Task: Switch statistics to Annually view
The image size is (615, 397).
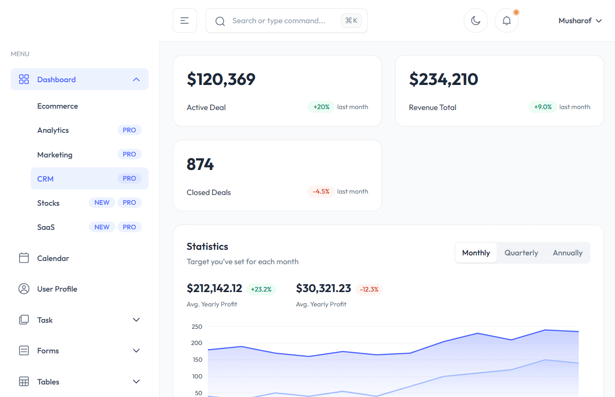Action: [x=567, y=253]
